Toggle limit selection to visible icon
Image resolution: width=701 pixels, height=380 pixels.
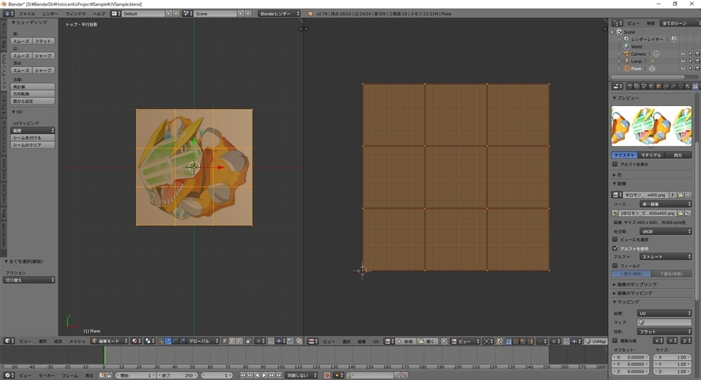(x=248, y=341)
